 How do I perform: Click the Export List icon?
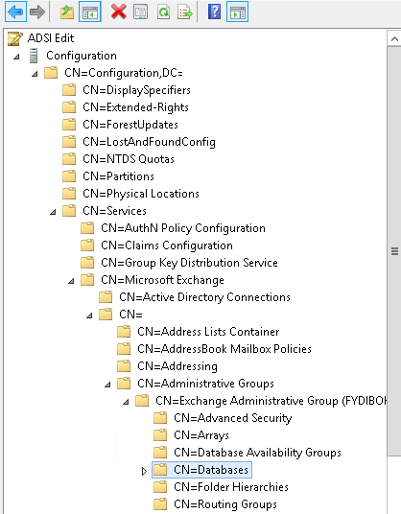coord(185,12)
